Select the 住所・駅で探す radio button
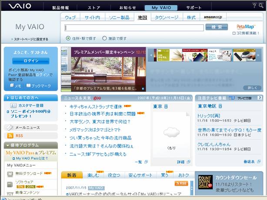Viewport: 267px width, 200px height. (68, 38)
